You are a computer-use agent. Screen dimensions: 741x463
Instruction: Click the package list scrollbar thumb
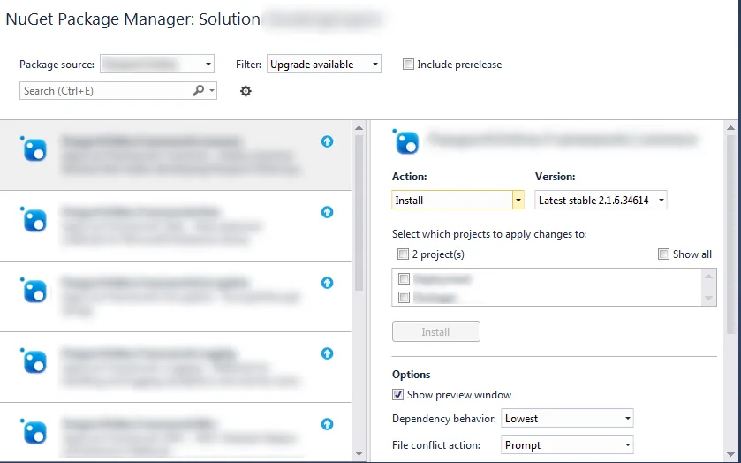(x=359, y=213)
